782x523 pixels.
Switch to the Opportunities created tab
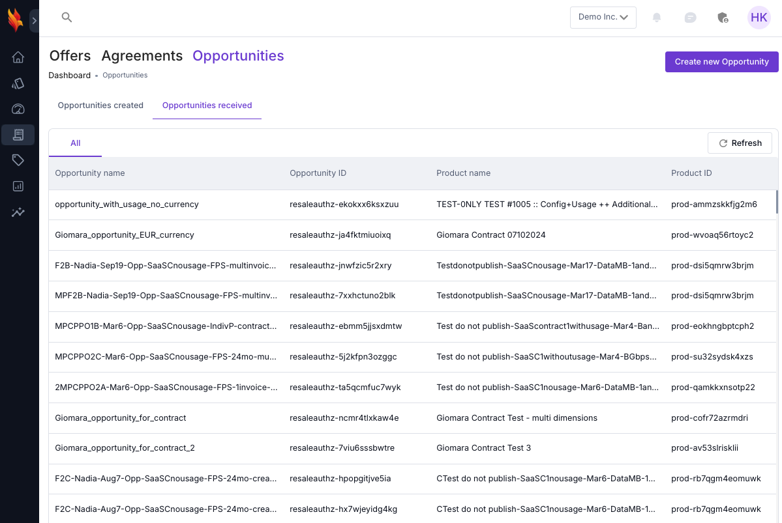[x=100, y=106]
